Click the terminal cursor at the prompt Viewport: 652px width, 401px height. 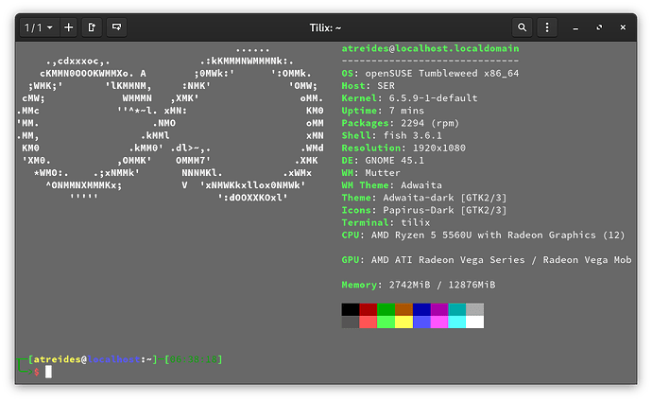coord(48,372)
